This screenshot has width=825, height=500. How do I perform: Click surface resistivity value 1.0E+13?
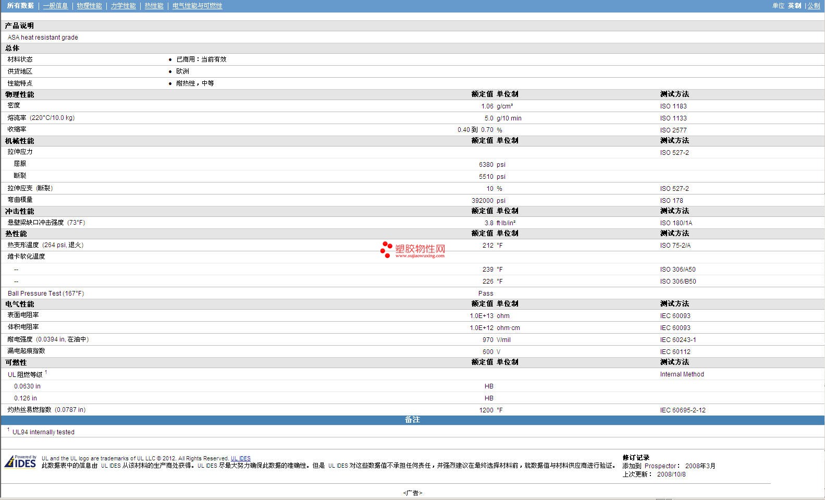pyautogui.click(x=482, y=316)
